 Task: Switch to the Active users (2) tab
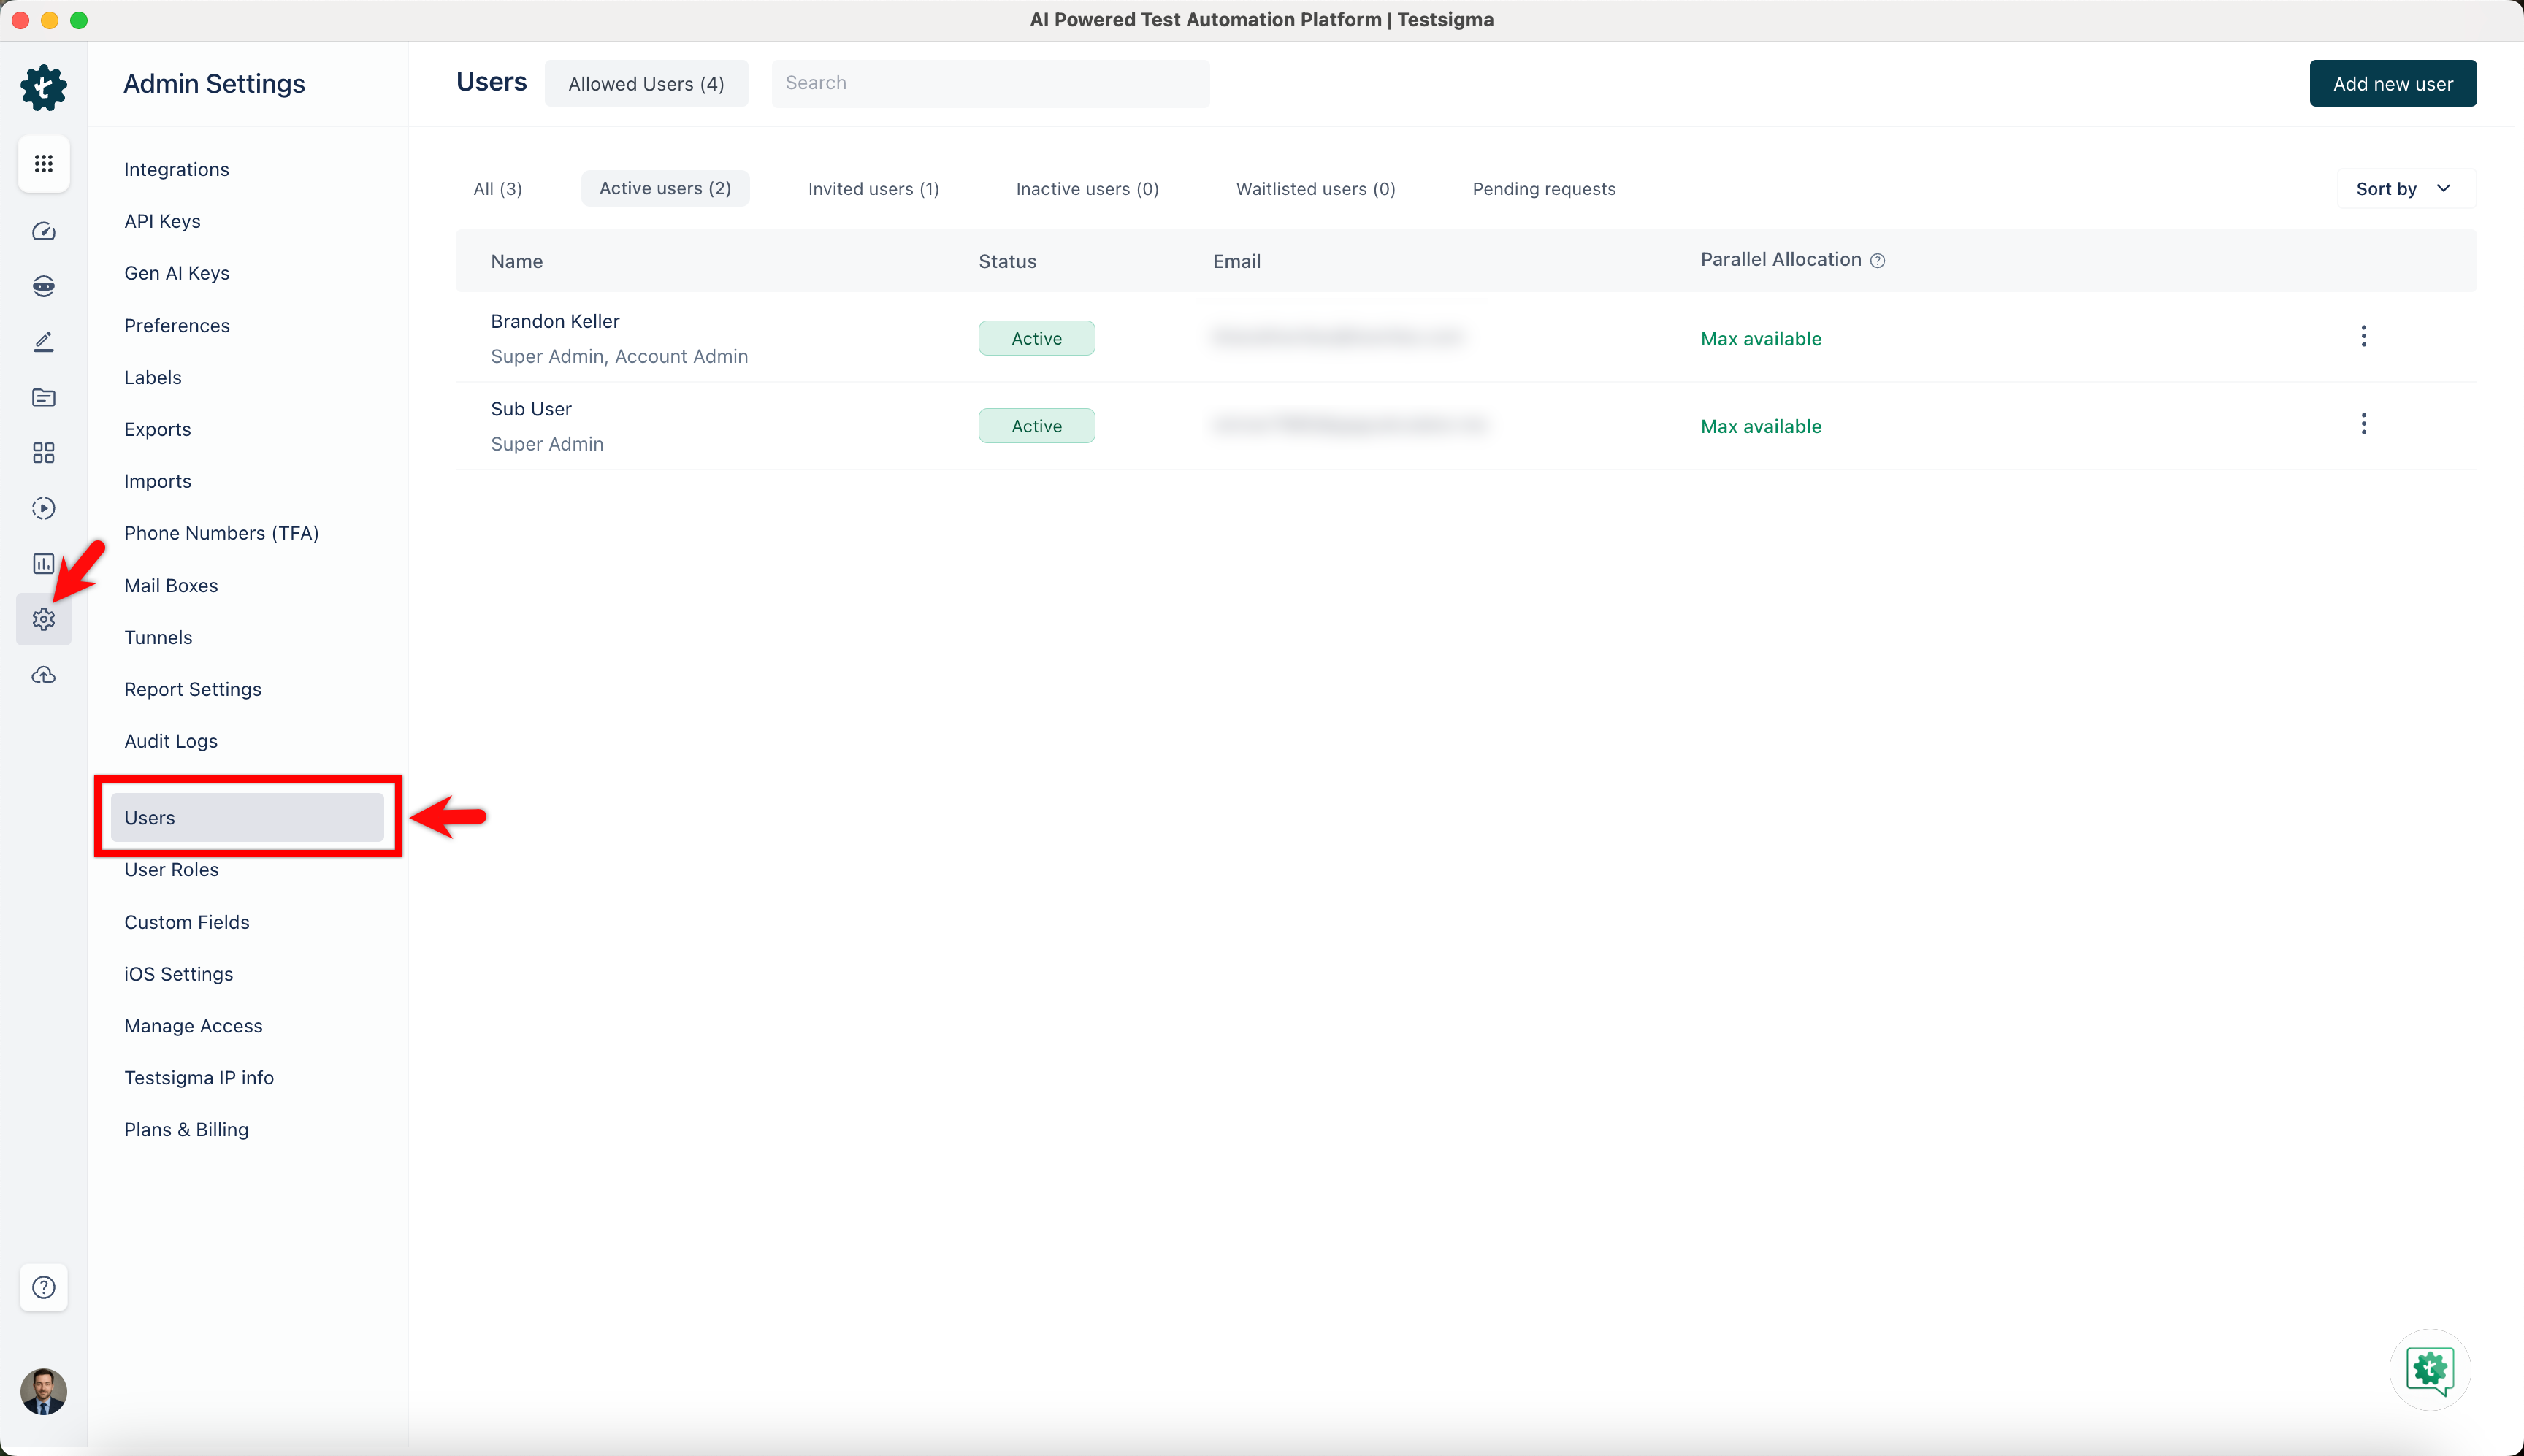point(665,188)
